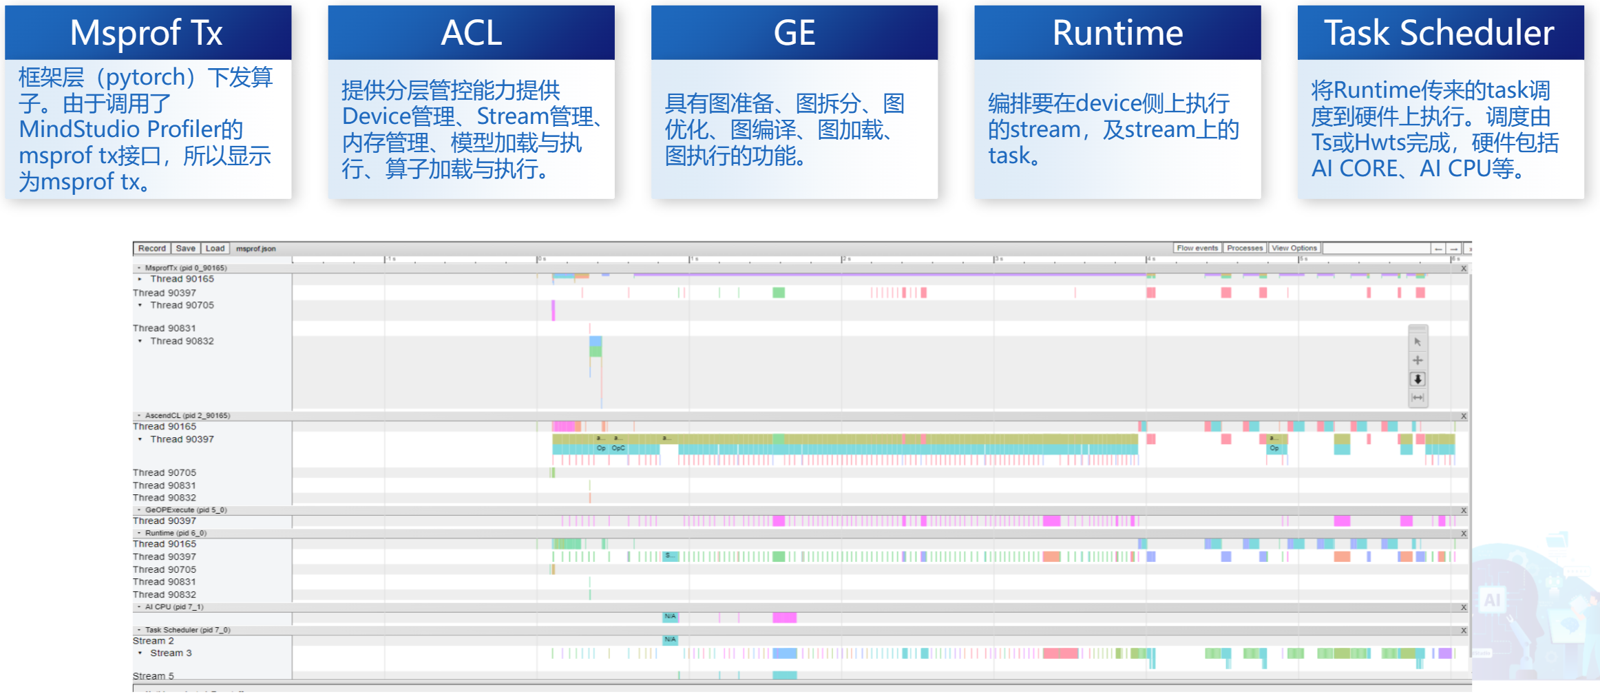Select the S... slice in Runtime Thread 90397
This screenshot has height=694, width=1600.
pos(670,556)
